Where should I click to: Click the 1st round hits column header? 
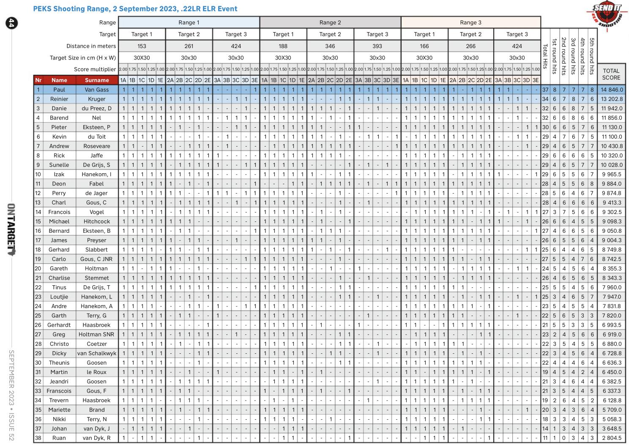[x=555, y=56]
